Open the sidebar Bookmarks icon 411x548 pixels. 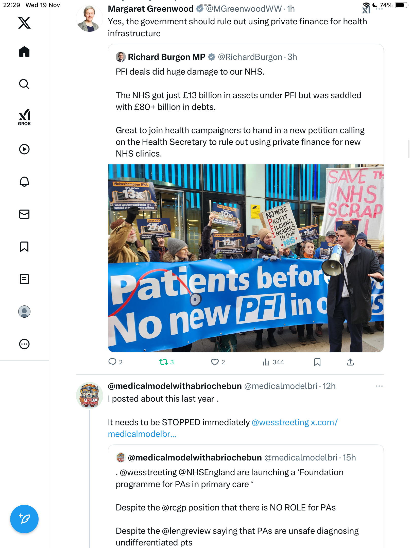[x=24, y=247]
